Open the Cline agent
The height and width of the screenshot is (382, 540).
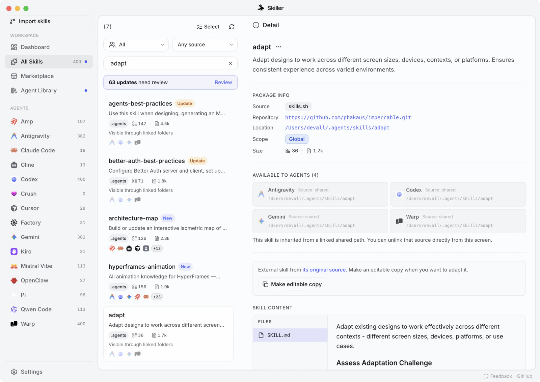(x=49, y=165)
